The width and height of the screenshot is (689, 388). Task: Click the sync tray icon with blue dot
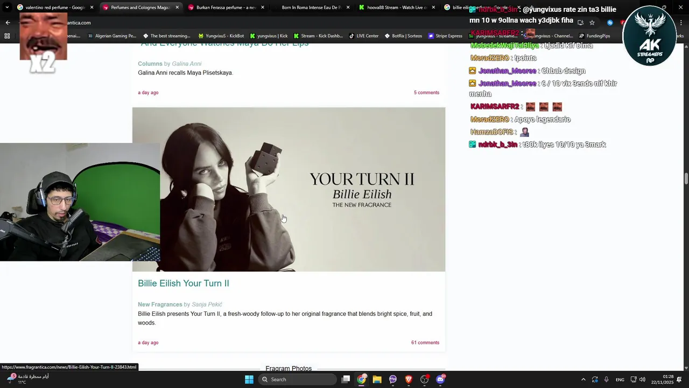[595, 379]
